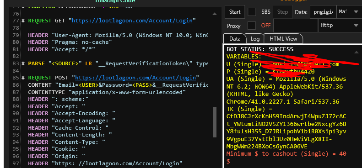Image resolution: width=362 pixels, height=168 pixels.
Task: Switch to the Log tab
Action: 255,39
